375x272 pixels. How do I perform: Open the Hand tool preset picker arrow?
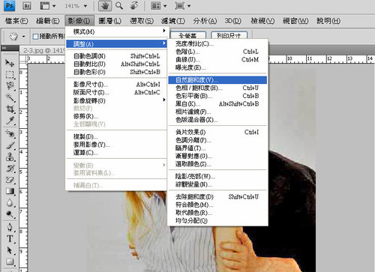point(23,37)
